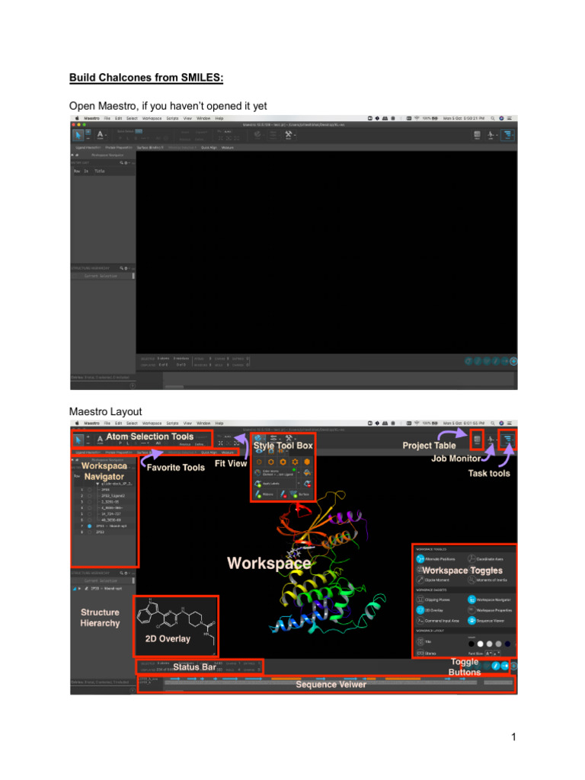The height and width of the screenshot is (780, 585).
Task: Click Quick Align favorite in first screenshot
Action: click(209, 147)
